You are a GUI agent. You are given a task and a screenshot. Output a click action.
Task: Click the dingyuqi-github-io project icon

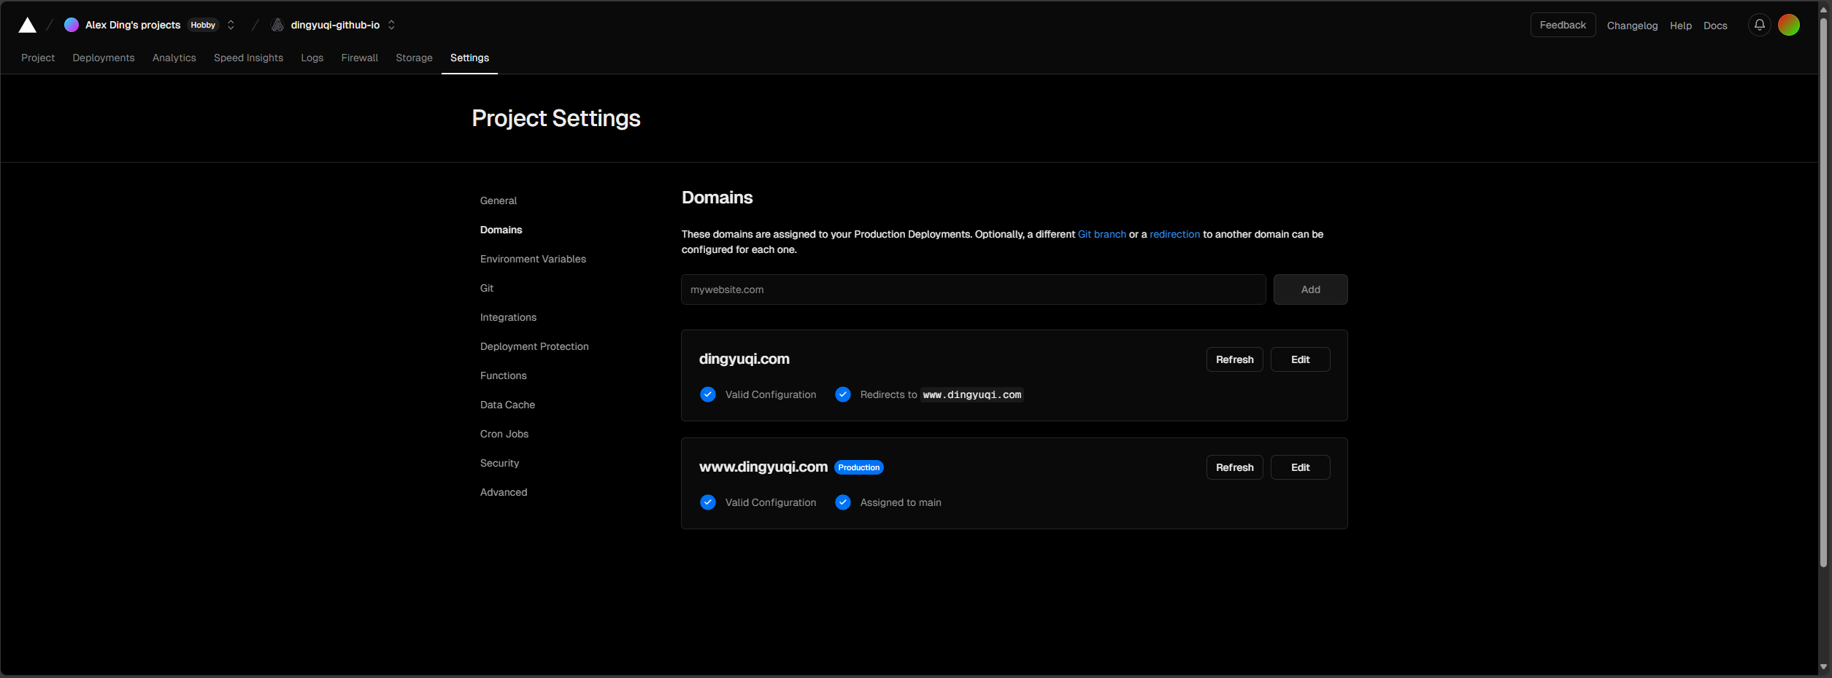[277, 25]
